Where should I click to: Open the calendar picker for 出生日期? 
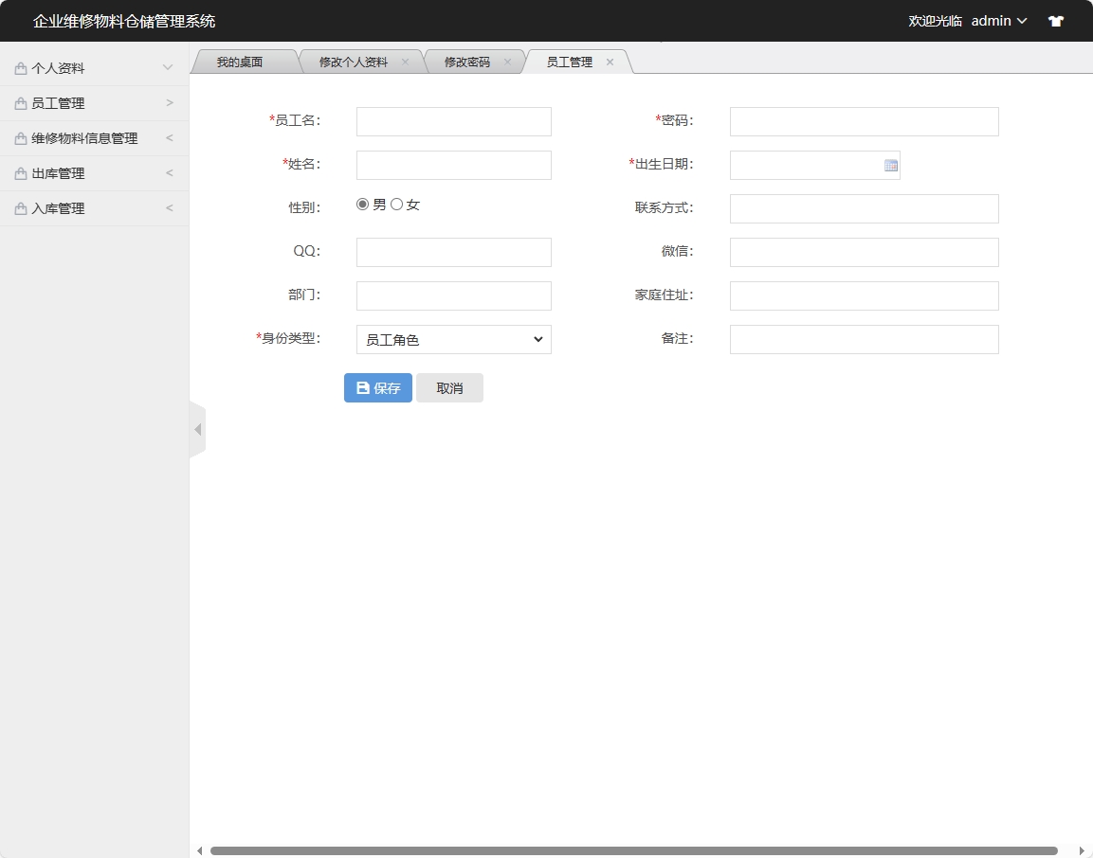coord(889,165)
